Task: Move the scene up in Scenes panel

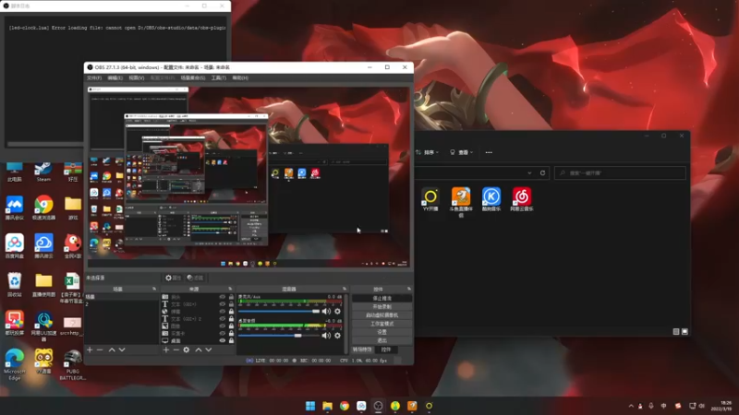Action: point(112,350)
